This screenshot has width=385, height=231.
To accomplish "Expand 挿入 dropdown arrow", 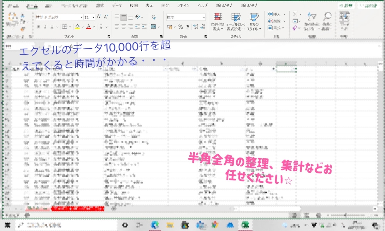I will (x=284, y=14).
